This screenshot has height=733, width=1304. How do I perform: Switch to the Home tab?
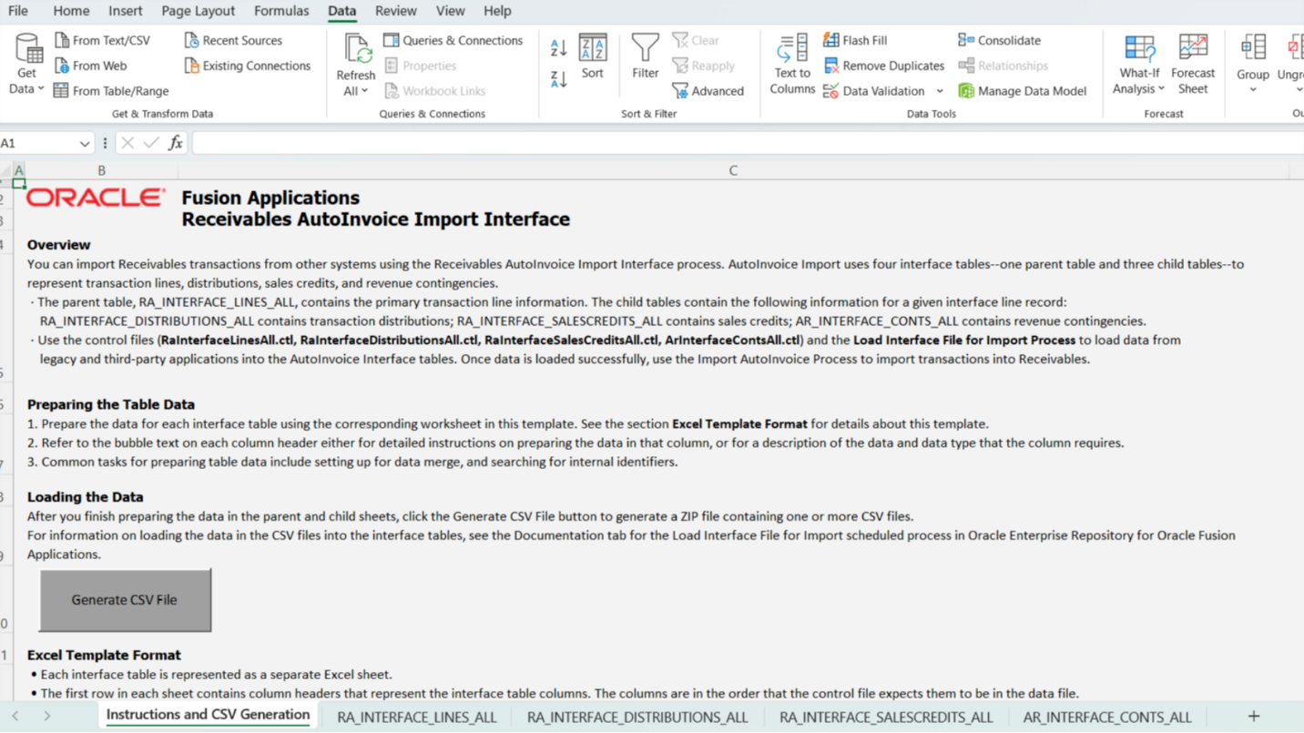[x=71, y=11]
